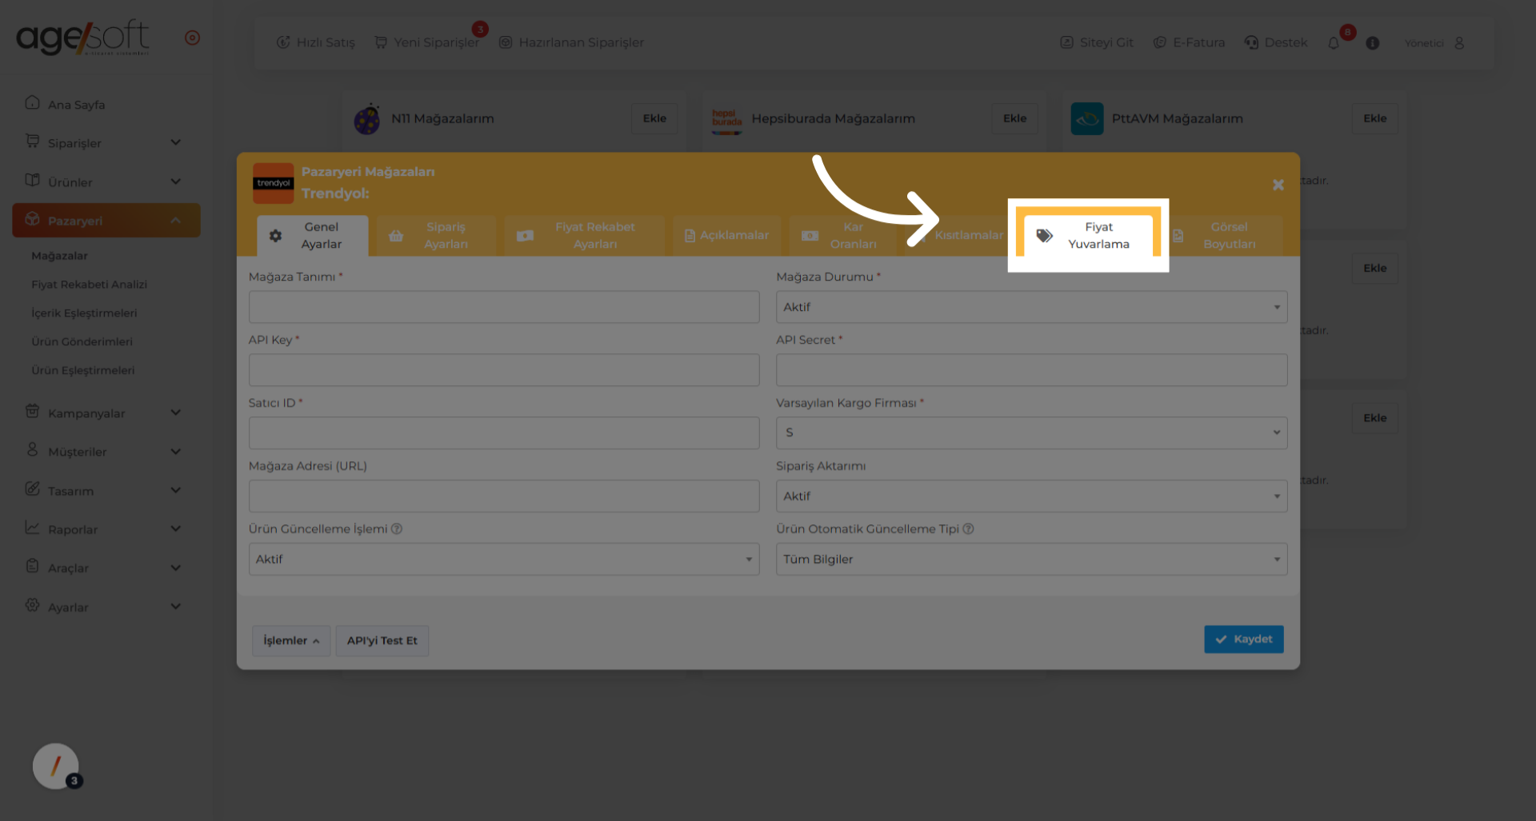
Task: Open Ürün Gönderimleri
Action: point(82,341)
